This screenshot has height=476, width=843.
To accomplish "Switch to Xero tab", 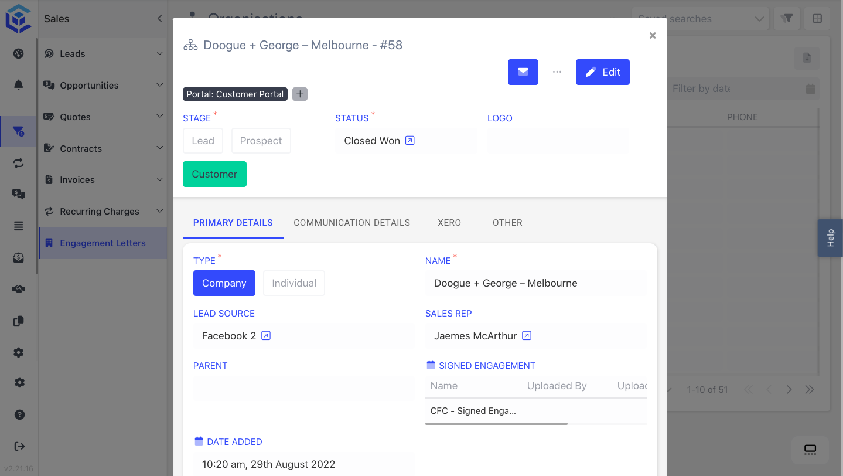I will point(449,223).
